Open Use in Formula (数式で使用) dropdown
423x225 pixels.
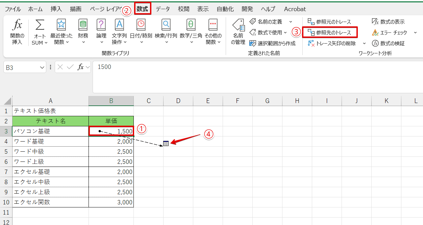268,32
